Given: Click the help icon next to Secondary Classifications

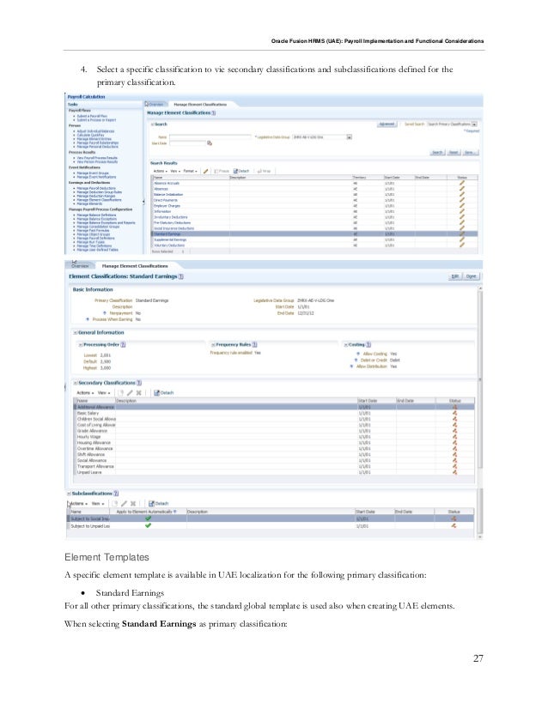Looking at the screenshot, I should (x=139, y=383).
